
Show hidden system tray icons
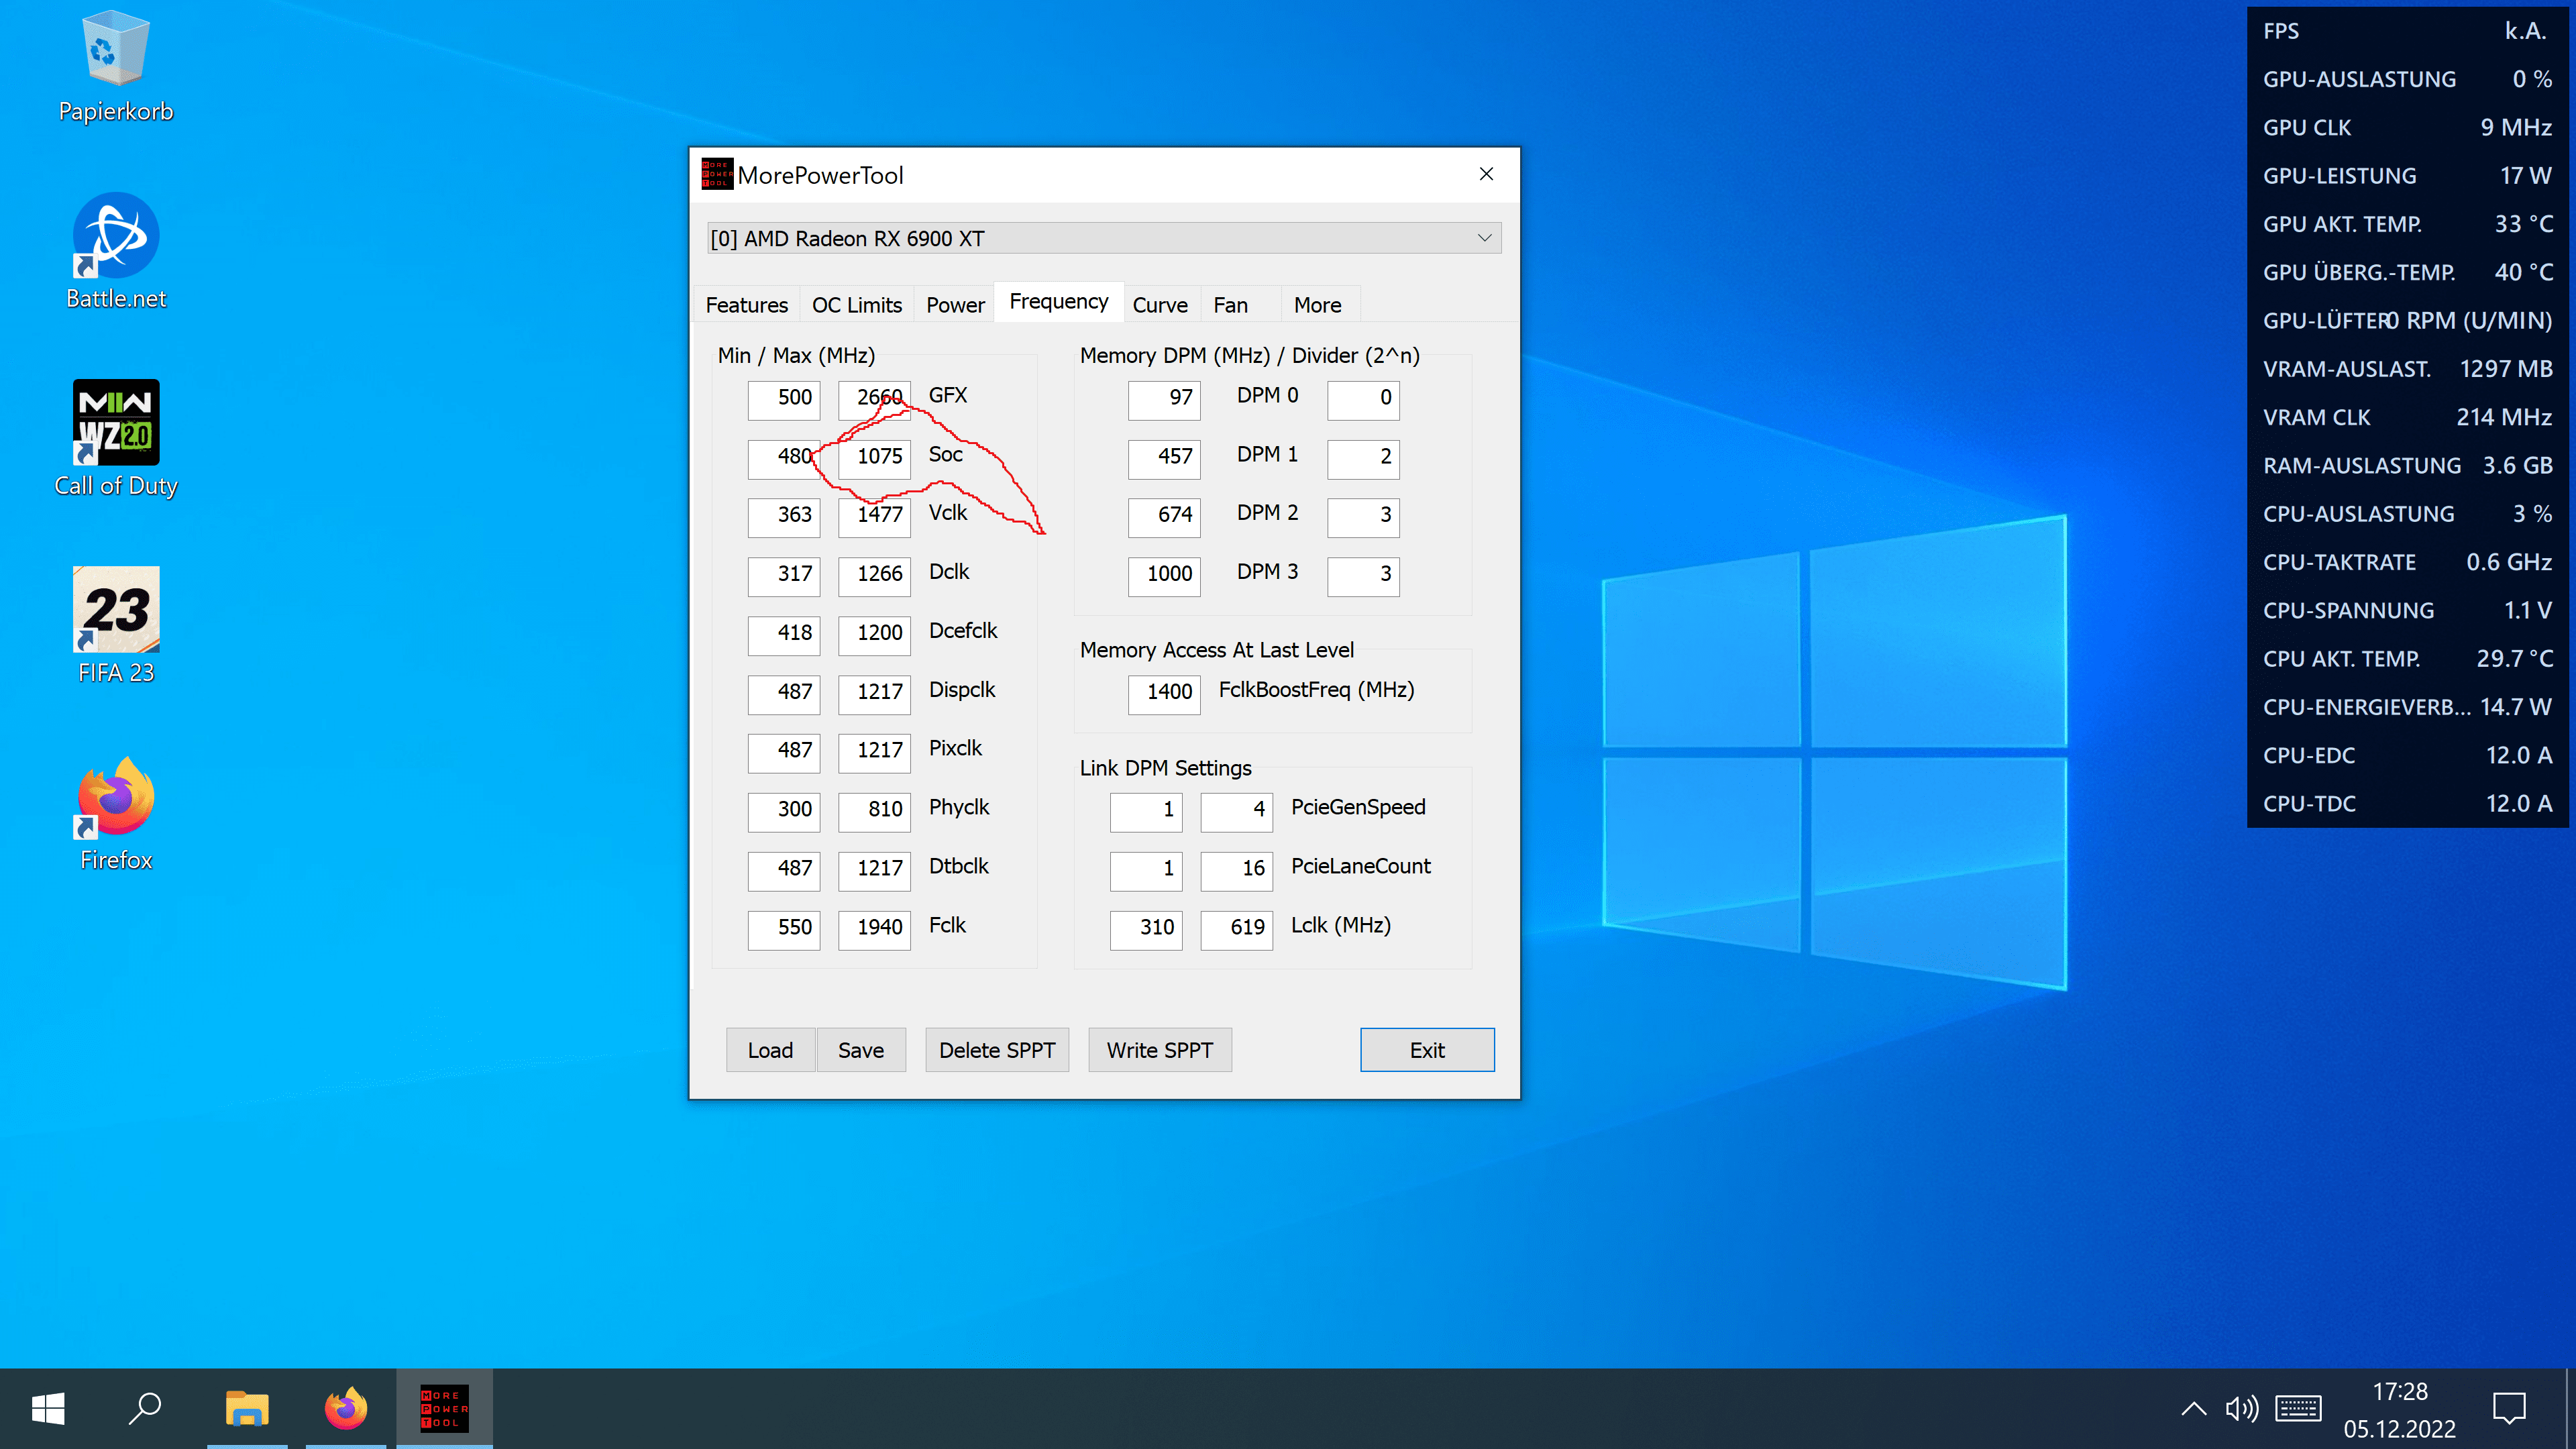(2193, 1409)
